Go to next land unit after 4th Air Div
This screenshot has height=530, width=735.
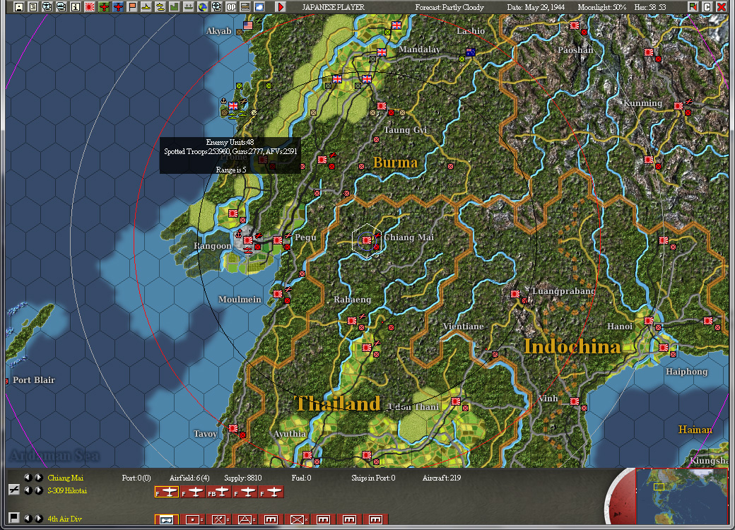tap(39, 518)
